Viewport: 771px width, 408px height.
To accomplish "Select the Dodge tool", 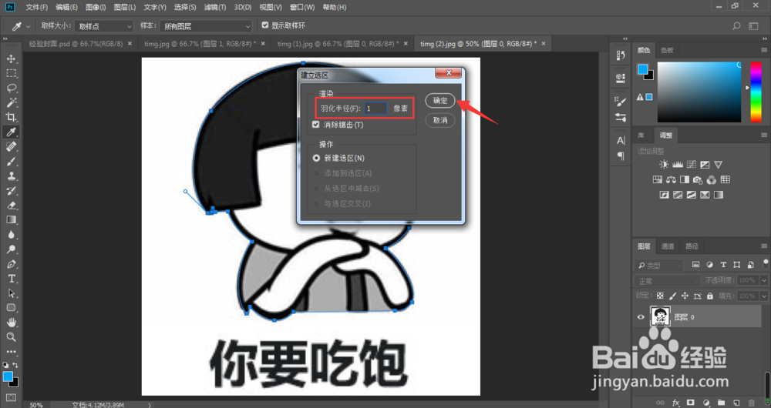I will click(11, 249).
